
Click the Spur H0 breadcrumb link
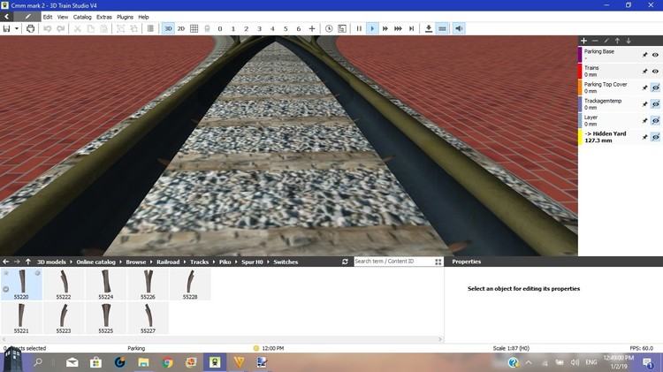click(x=252, y=262)
